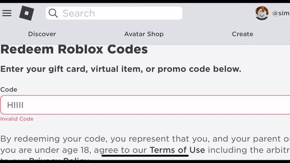Switch to the Create tab

pos(242,34)
